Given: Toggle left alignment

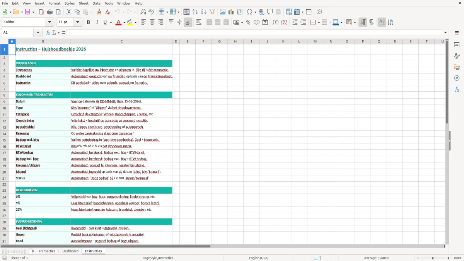Looking at the screenshot, I should click(143, 22).
